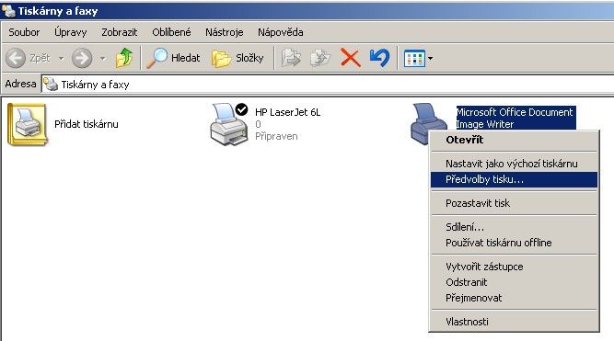The image size is (614, 341).
Task: Open the Hledat search tool
Action: (x=173, y=58)
